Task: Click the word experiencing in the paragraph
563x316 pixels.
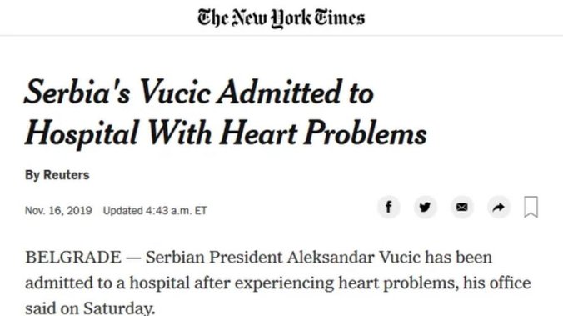Action: 284,283
